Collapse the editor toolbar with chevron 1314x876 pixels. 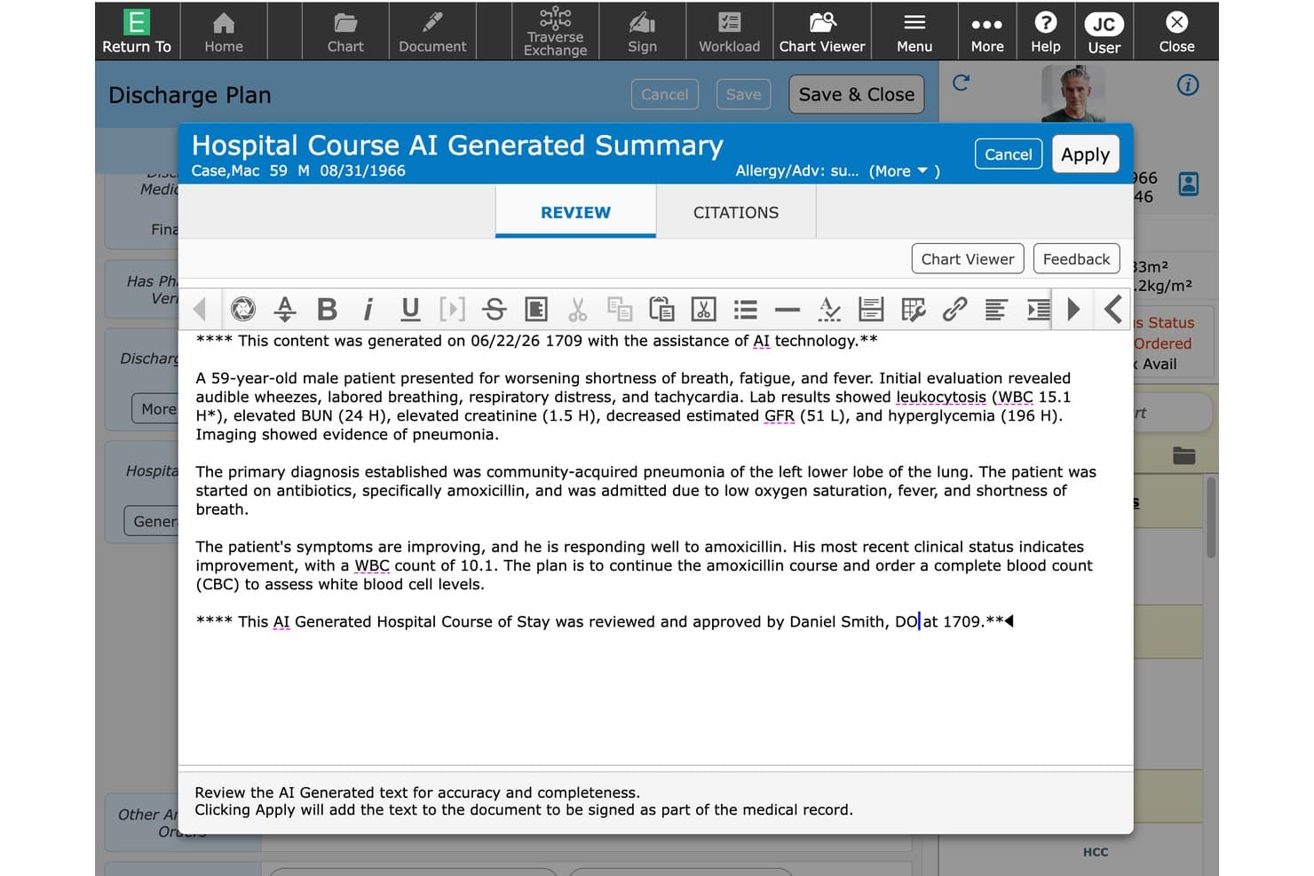(x=1112, y=309)
